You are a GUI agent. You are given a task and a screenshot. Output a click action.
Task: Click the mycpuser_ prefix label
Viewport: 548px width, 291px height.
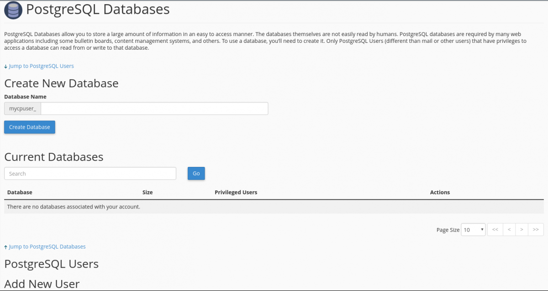point(22,108)
